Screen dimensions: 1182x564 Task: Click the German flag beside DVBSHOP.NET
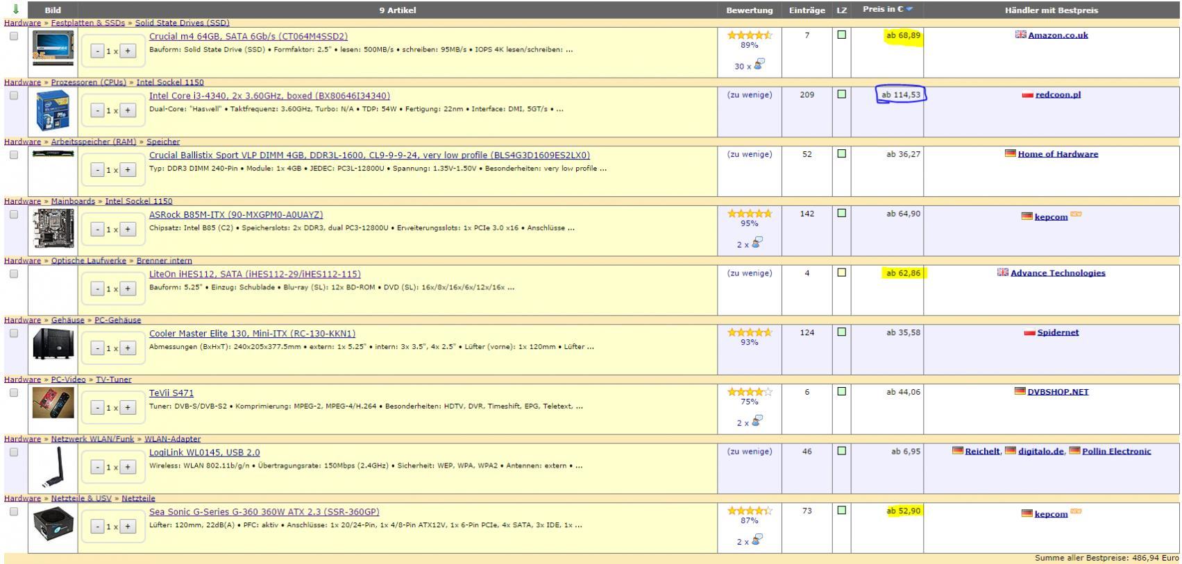(1020, 391)
